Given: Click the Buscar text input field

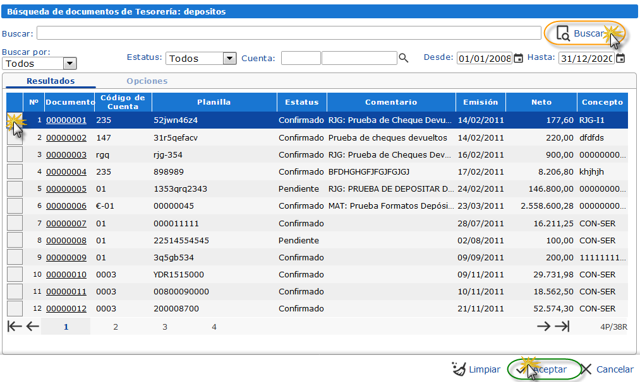Looking at the screenshot, I should (x=289, y=33).
